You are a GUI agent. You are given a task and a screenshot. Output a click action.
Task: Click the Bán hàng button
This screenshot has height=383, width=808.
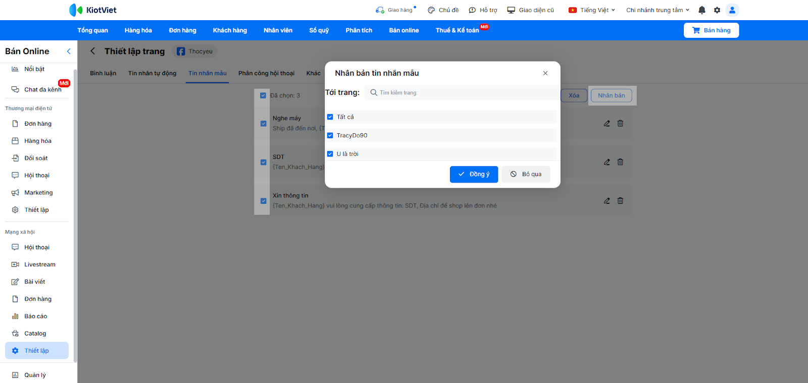[x=711, y=30]
